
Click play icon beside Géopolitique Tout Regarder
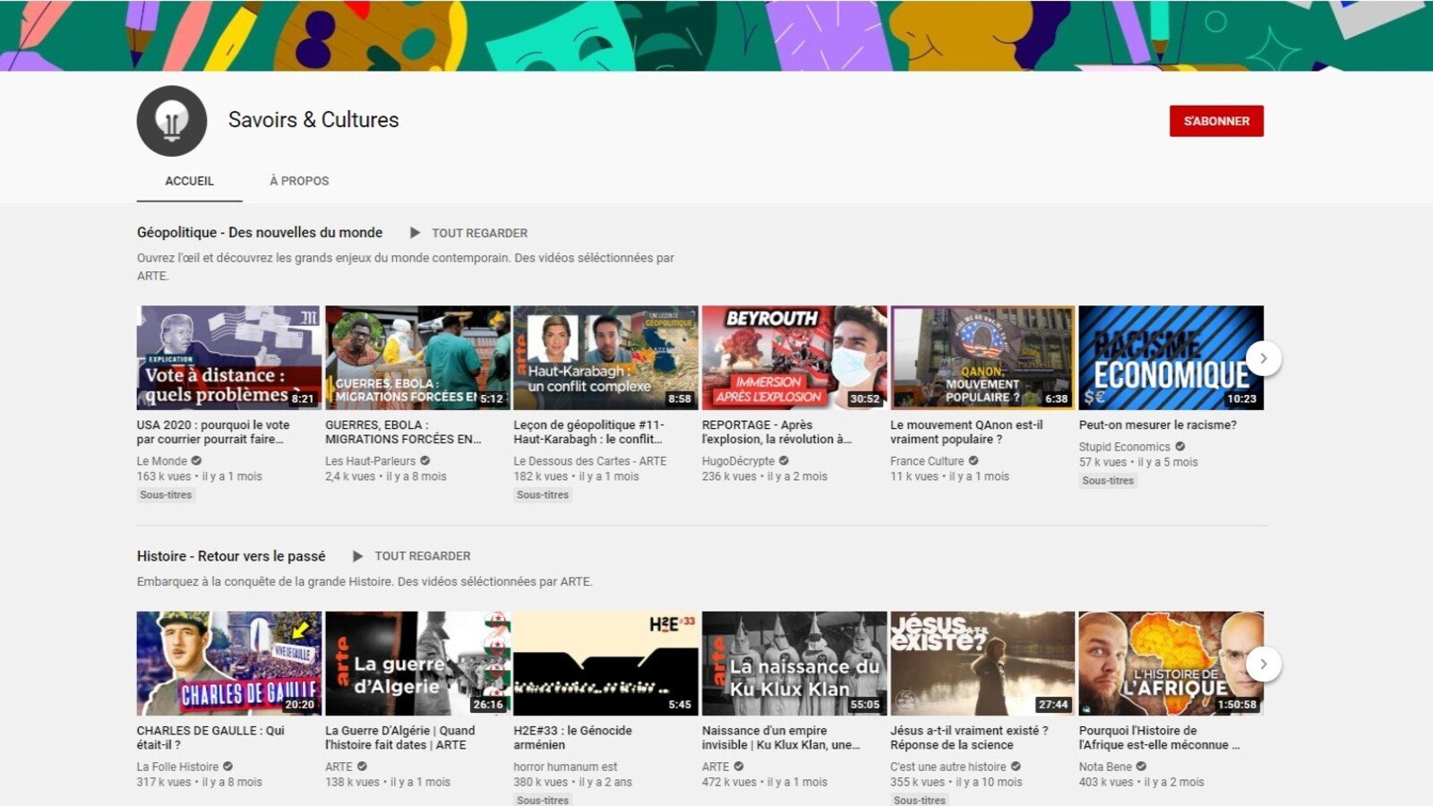[415, 233]
